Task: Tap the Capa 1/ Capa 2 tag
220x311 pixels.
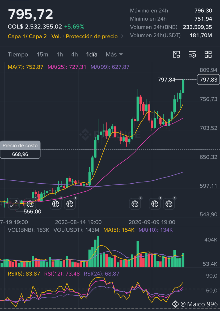Action: (27, 37)
